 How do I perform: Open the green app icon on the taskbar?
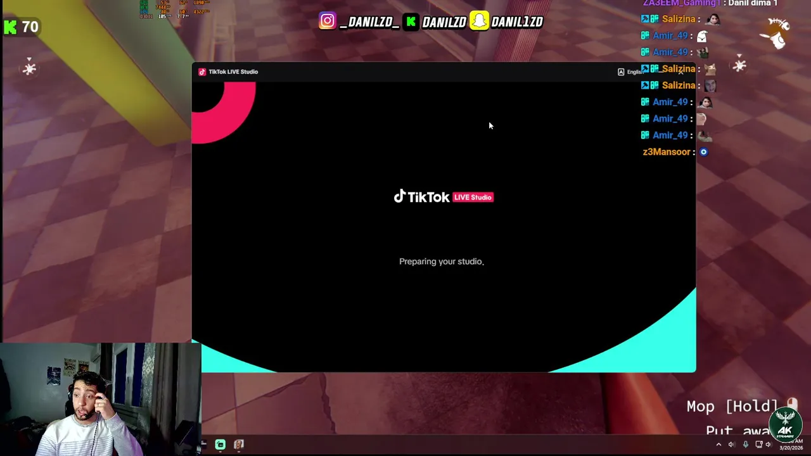click(220, 445)
